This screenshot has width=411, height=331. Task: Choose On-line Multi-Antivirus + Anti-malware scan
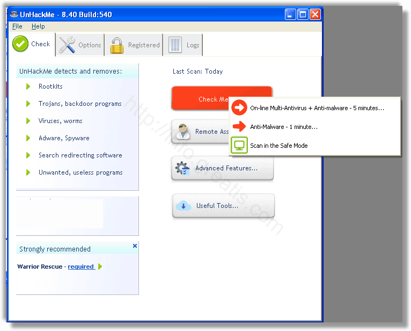[315, 108]
